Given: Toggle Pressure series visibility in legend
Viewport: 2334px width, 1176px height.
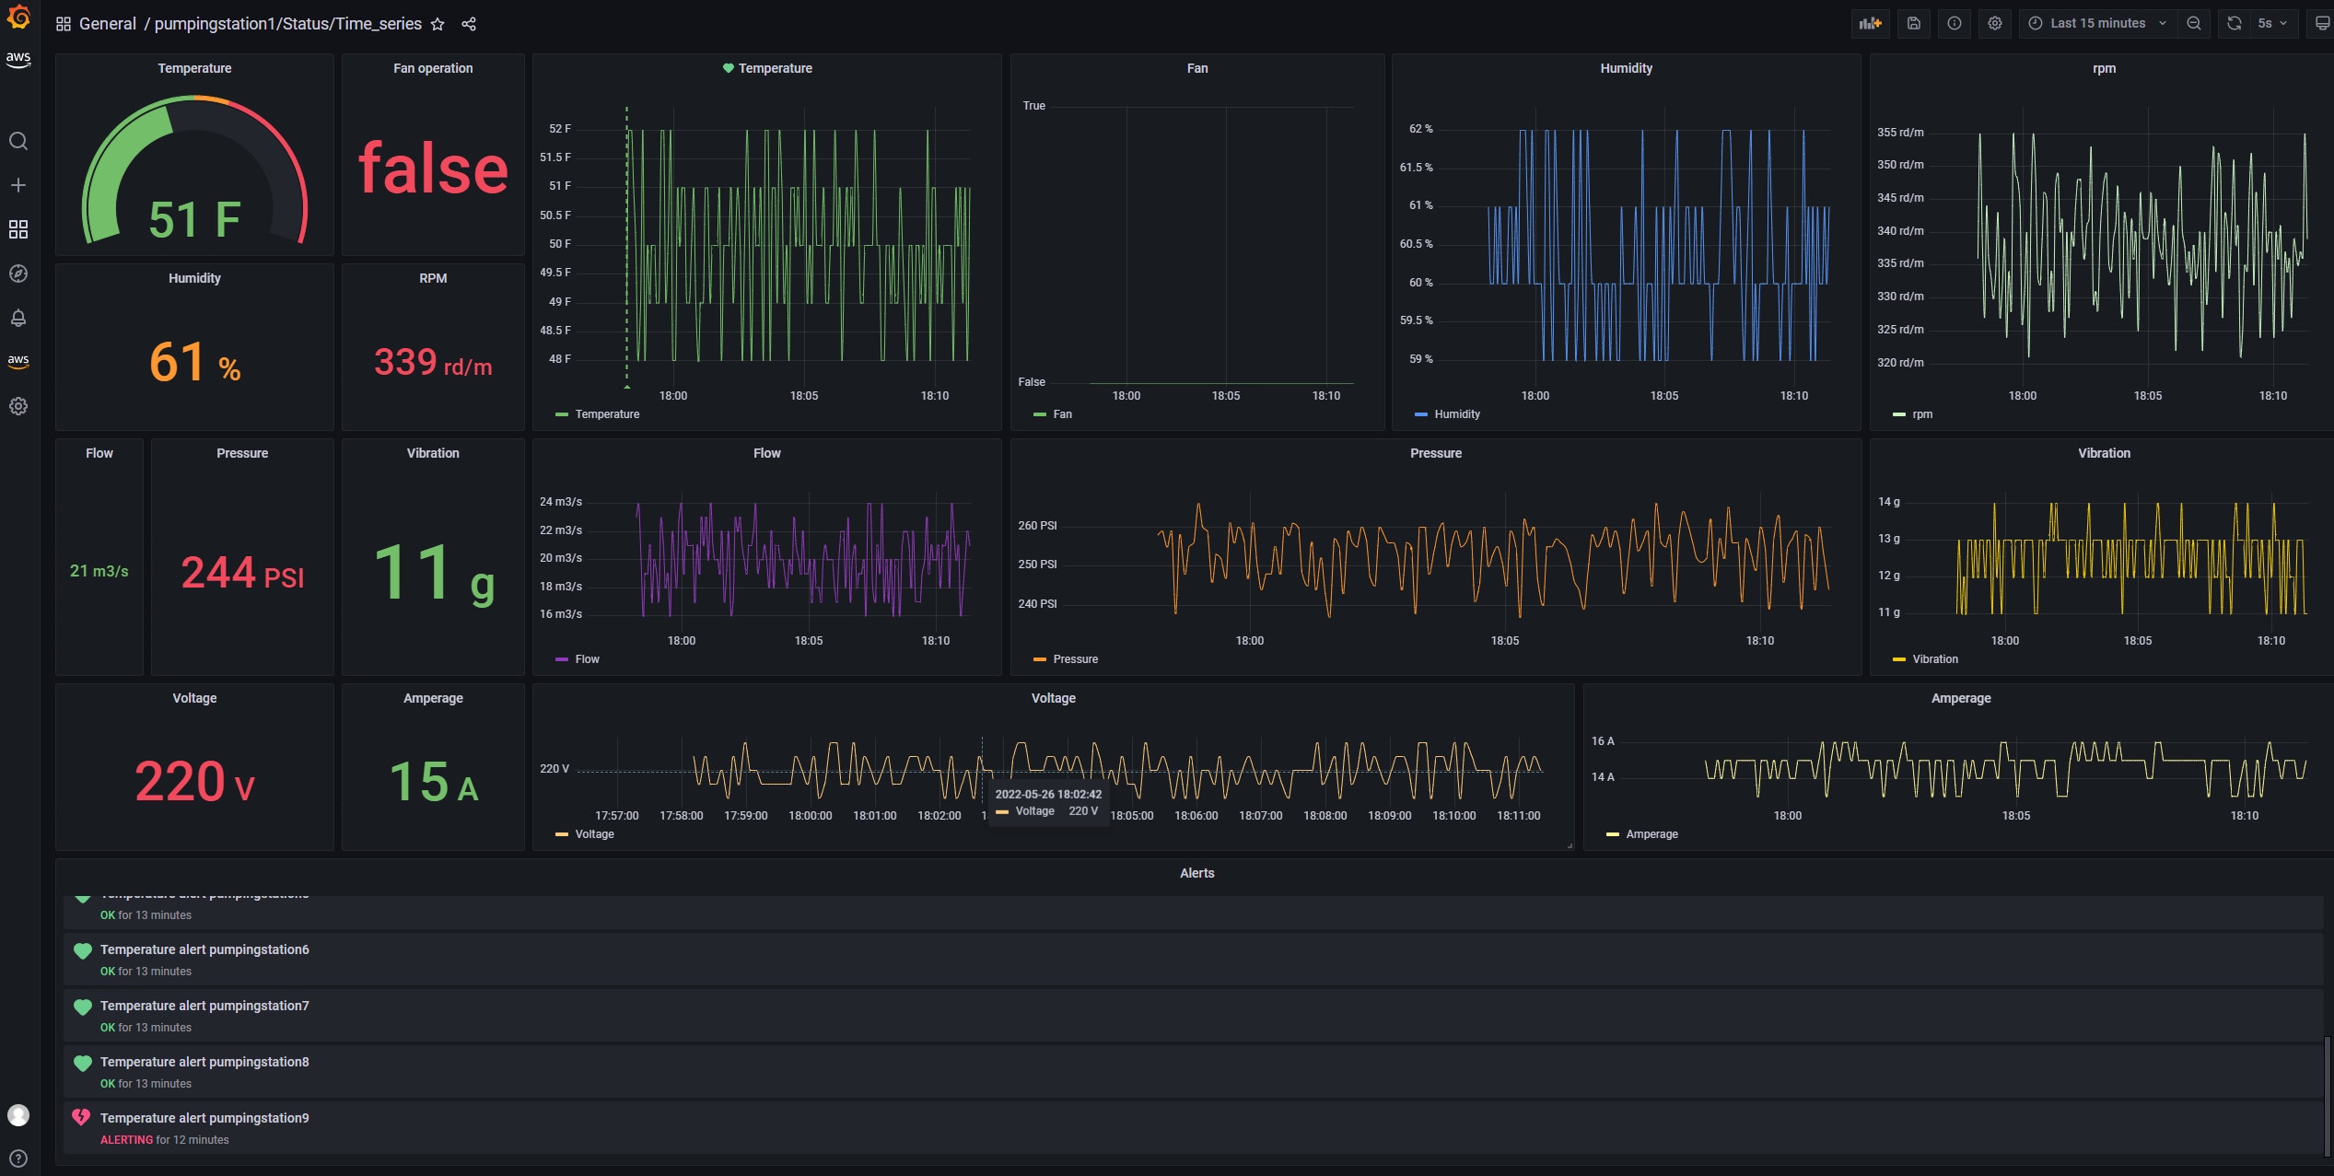Looking at the screenshot, I should (1075, 659).
